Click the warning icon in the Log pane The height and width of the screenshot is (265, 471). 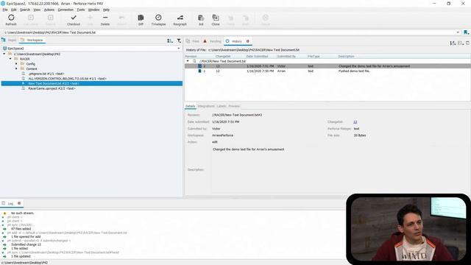coord(4,213)
